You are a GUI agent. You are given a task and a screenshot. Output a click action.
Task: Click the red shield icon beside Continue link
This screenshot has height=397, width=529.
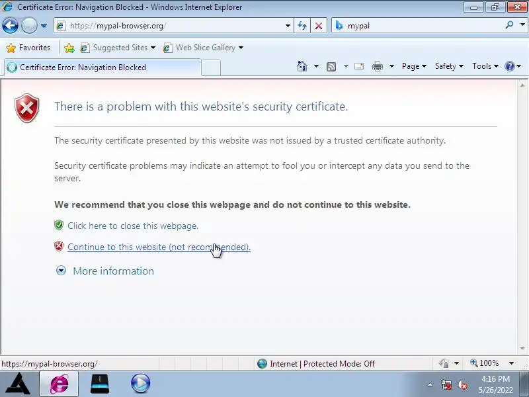coord(59,246)
